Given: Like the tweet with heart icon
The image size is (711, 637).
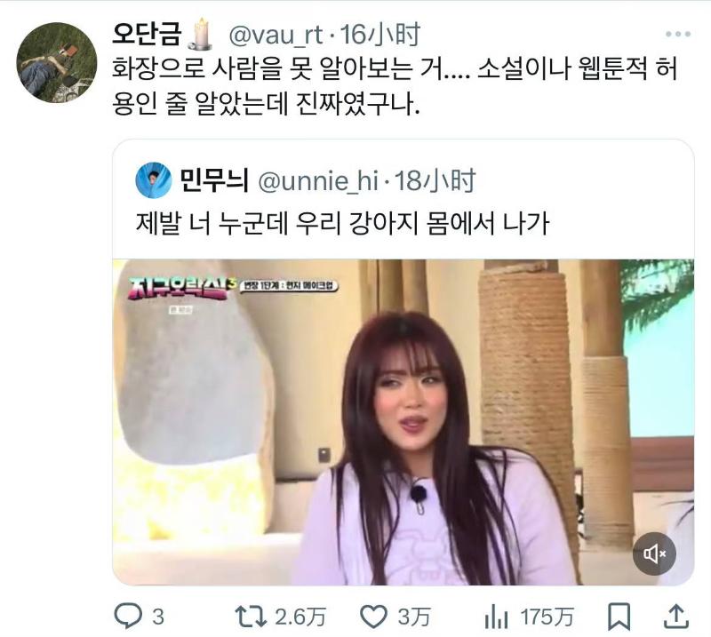Looking at the screenshot, I should point(373,617).
